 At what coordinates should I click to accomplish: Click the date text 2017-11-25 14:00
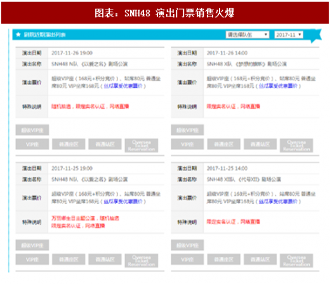pyautogui.click(x=227, y=168)
